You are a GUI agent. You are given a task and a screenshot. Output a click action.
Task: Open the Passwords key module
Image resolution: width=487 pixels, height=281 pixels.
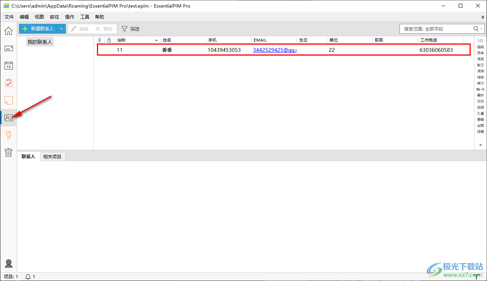8,135
